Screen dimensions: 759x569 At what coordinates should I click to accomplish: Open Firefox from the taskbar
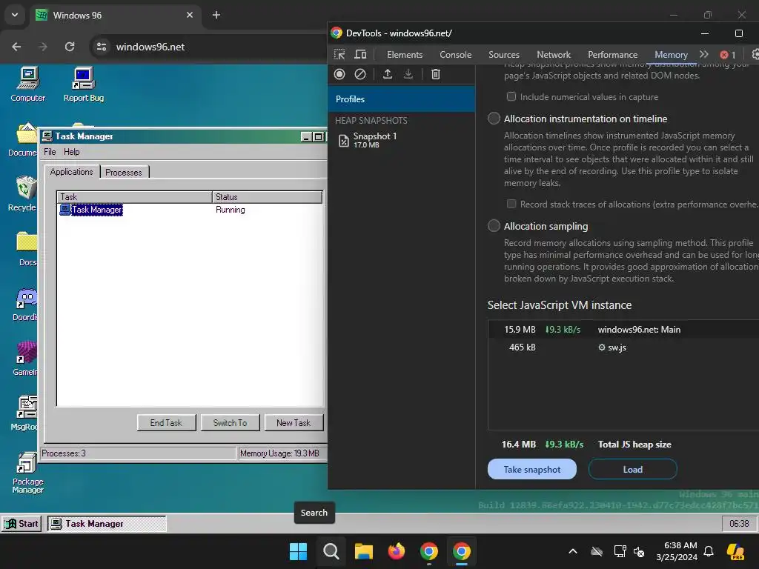(x=397, y=551)
